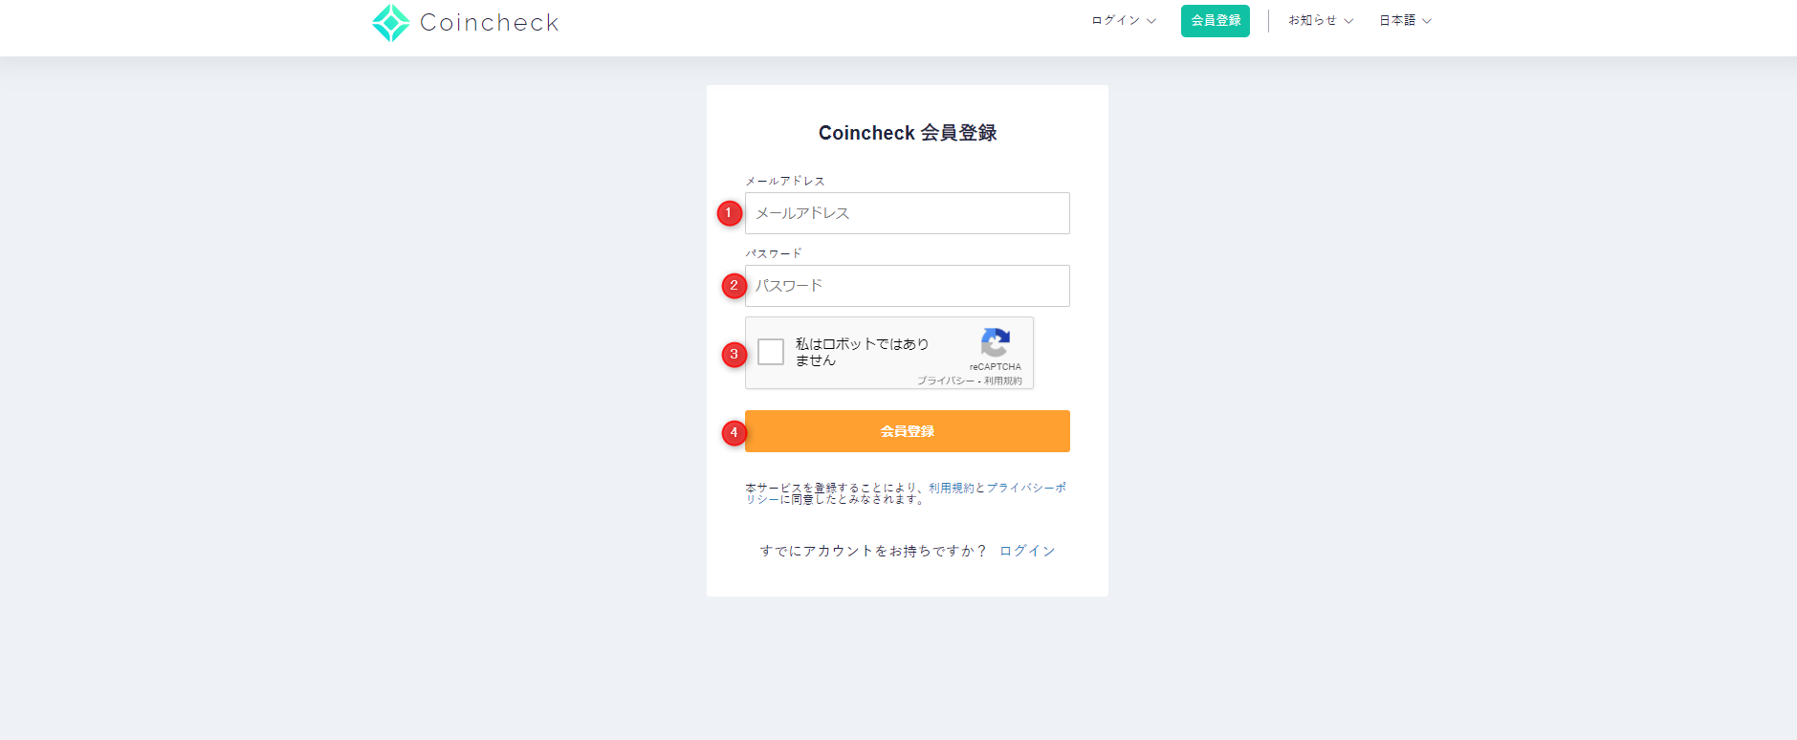Viewport: 1797px width, 740px height.
Task: Click the green 会員登録 header button
Action: click(1215, 21)
